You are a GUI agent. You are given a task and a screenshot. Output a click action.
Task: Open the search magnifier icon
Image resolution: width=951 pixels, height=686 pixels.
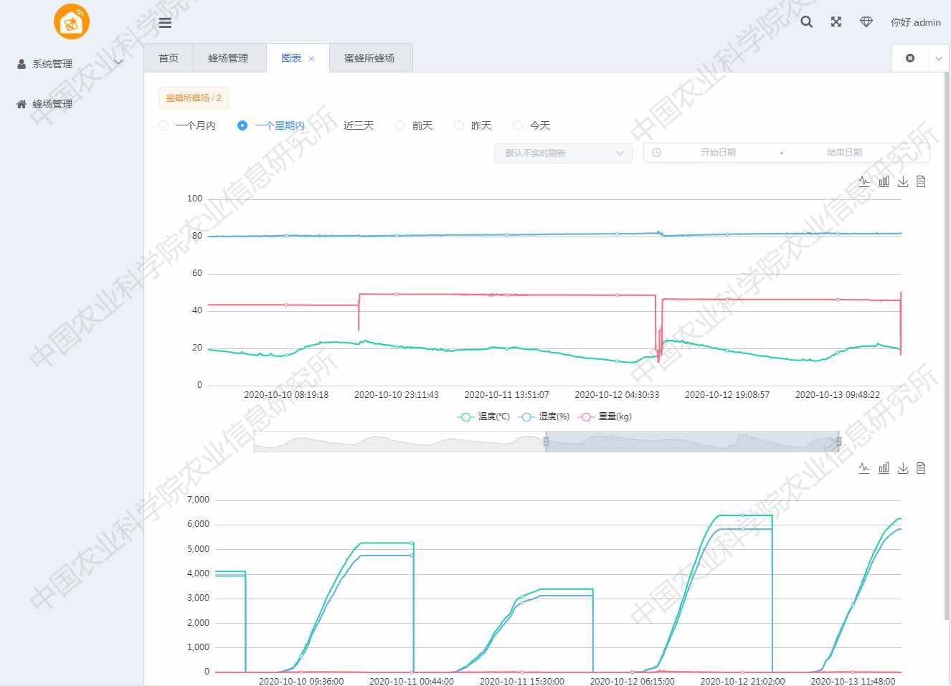pyautogui.click(x=807, y=22)
